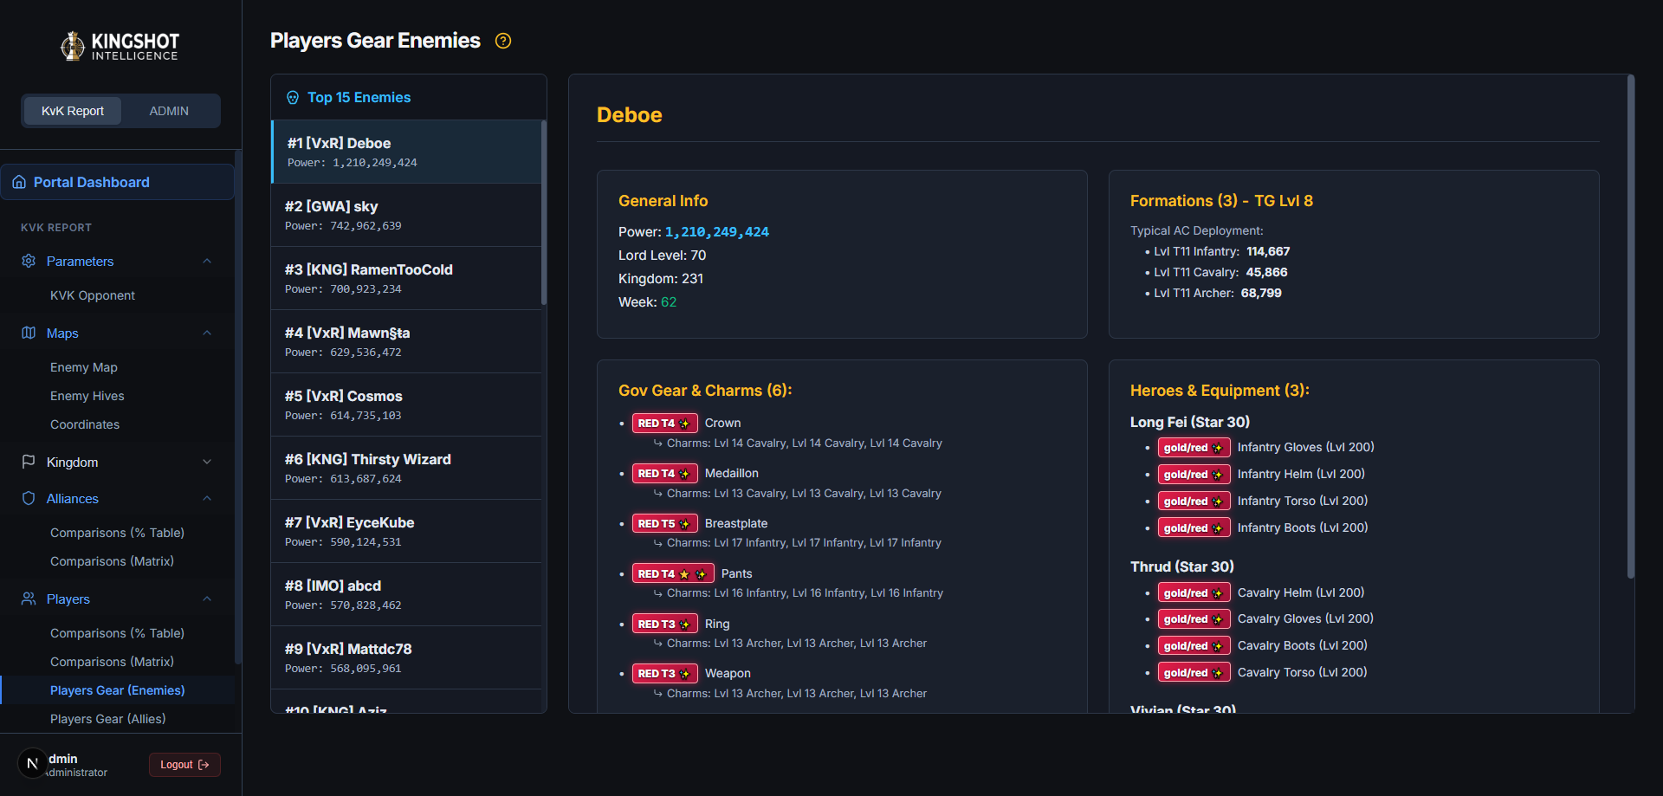
Task: Click the Maps map icon
Action: click(x=29, y=333)
